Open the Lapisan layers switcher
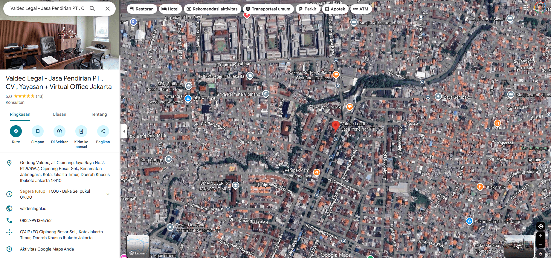Image resolution: width=551 pixels, height=258 pixels. click(x=138, y=246)
